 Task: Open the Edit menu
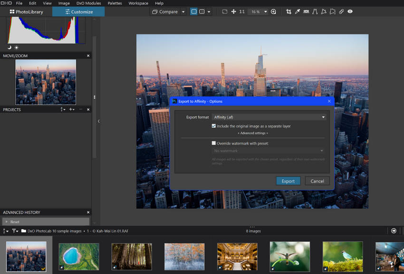[x=32, y=3]
